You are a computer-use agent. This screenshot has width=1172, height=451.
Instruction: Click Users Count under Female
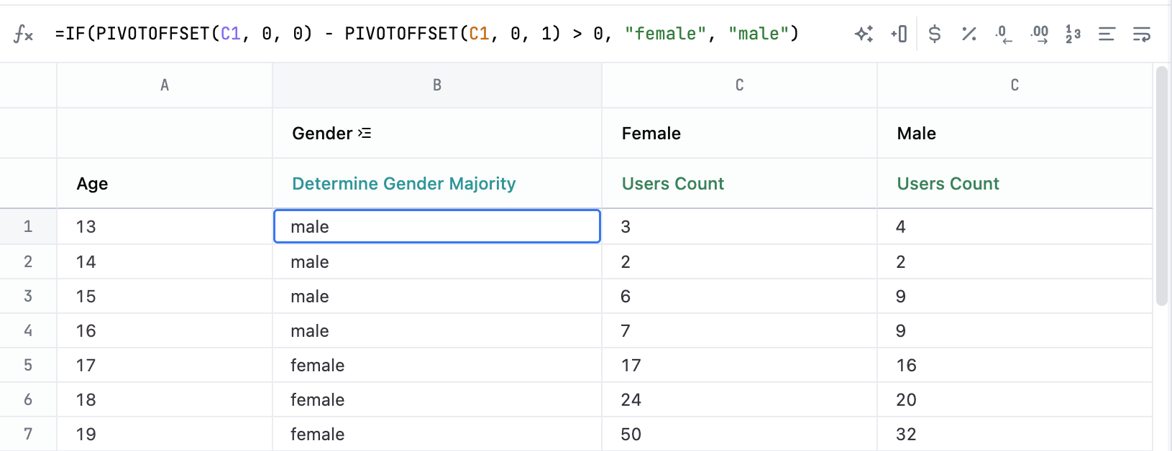(672, 184)
